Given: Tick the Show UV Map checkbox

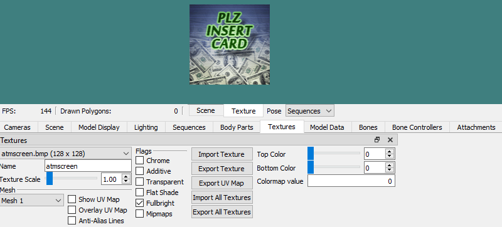Looking at the screenshot, I should point(72,199).
